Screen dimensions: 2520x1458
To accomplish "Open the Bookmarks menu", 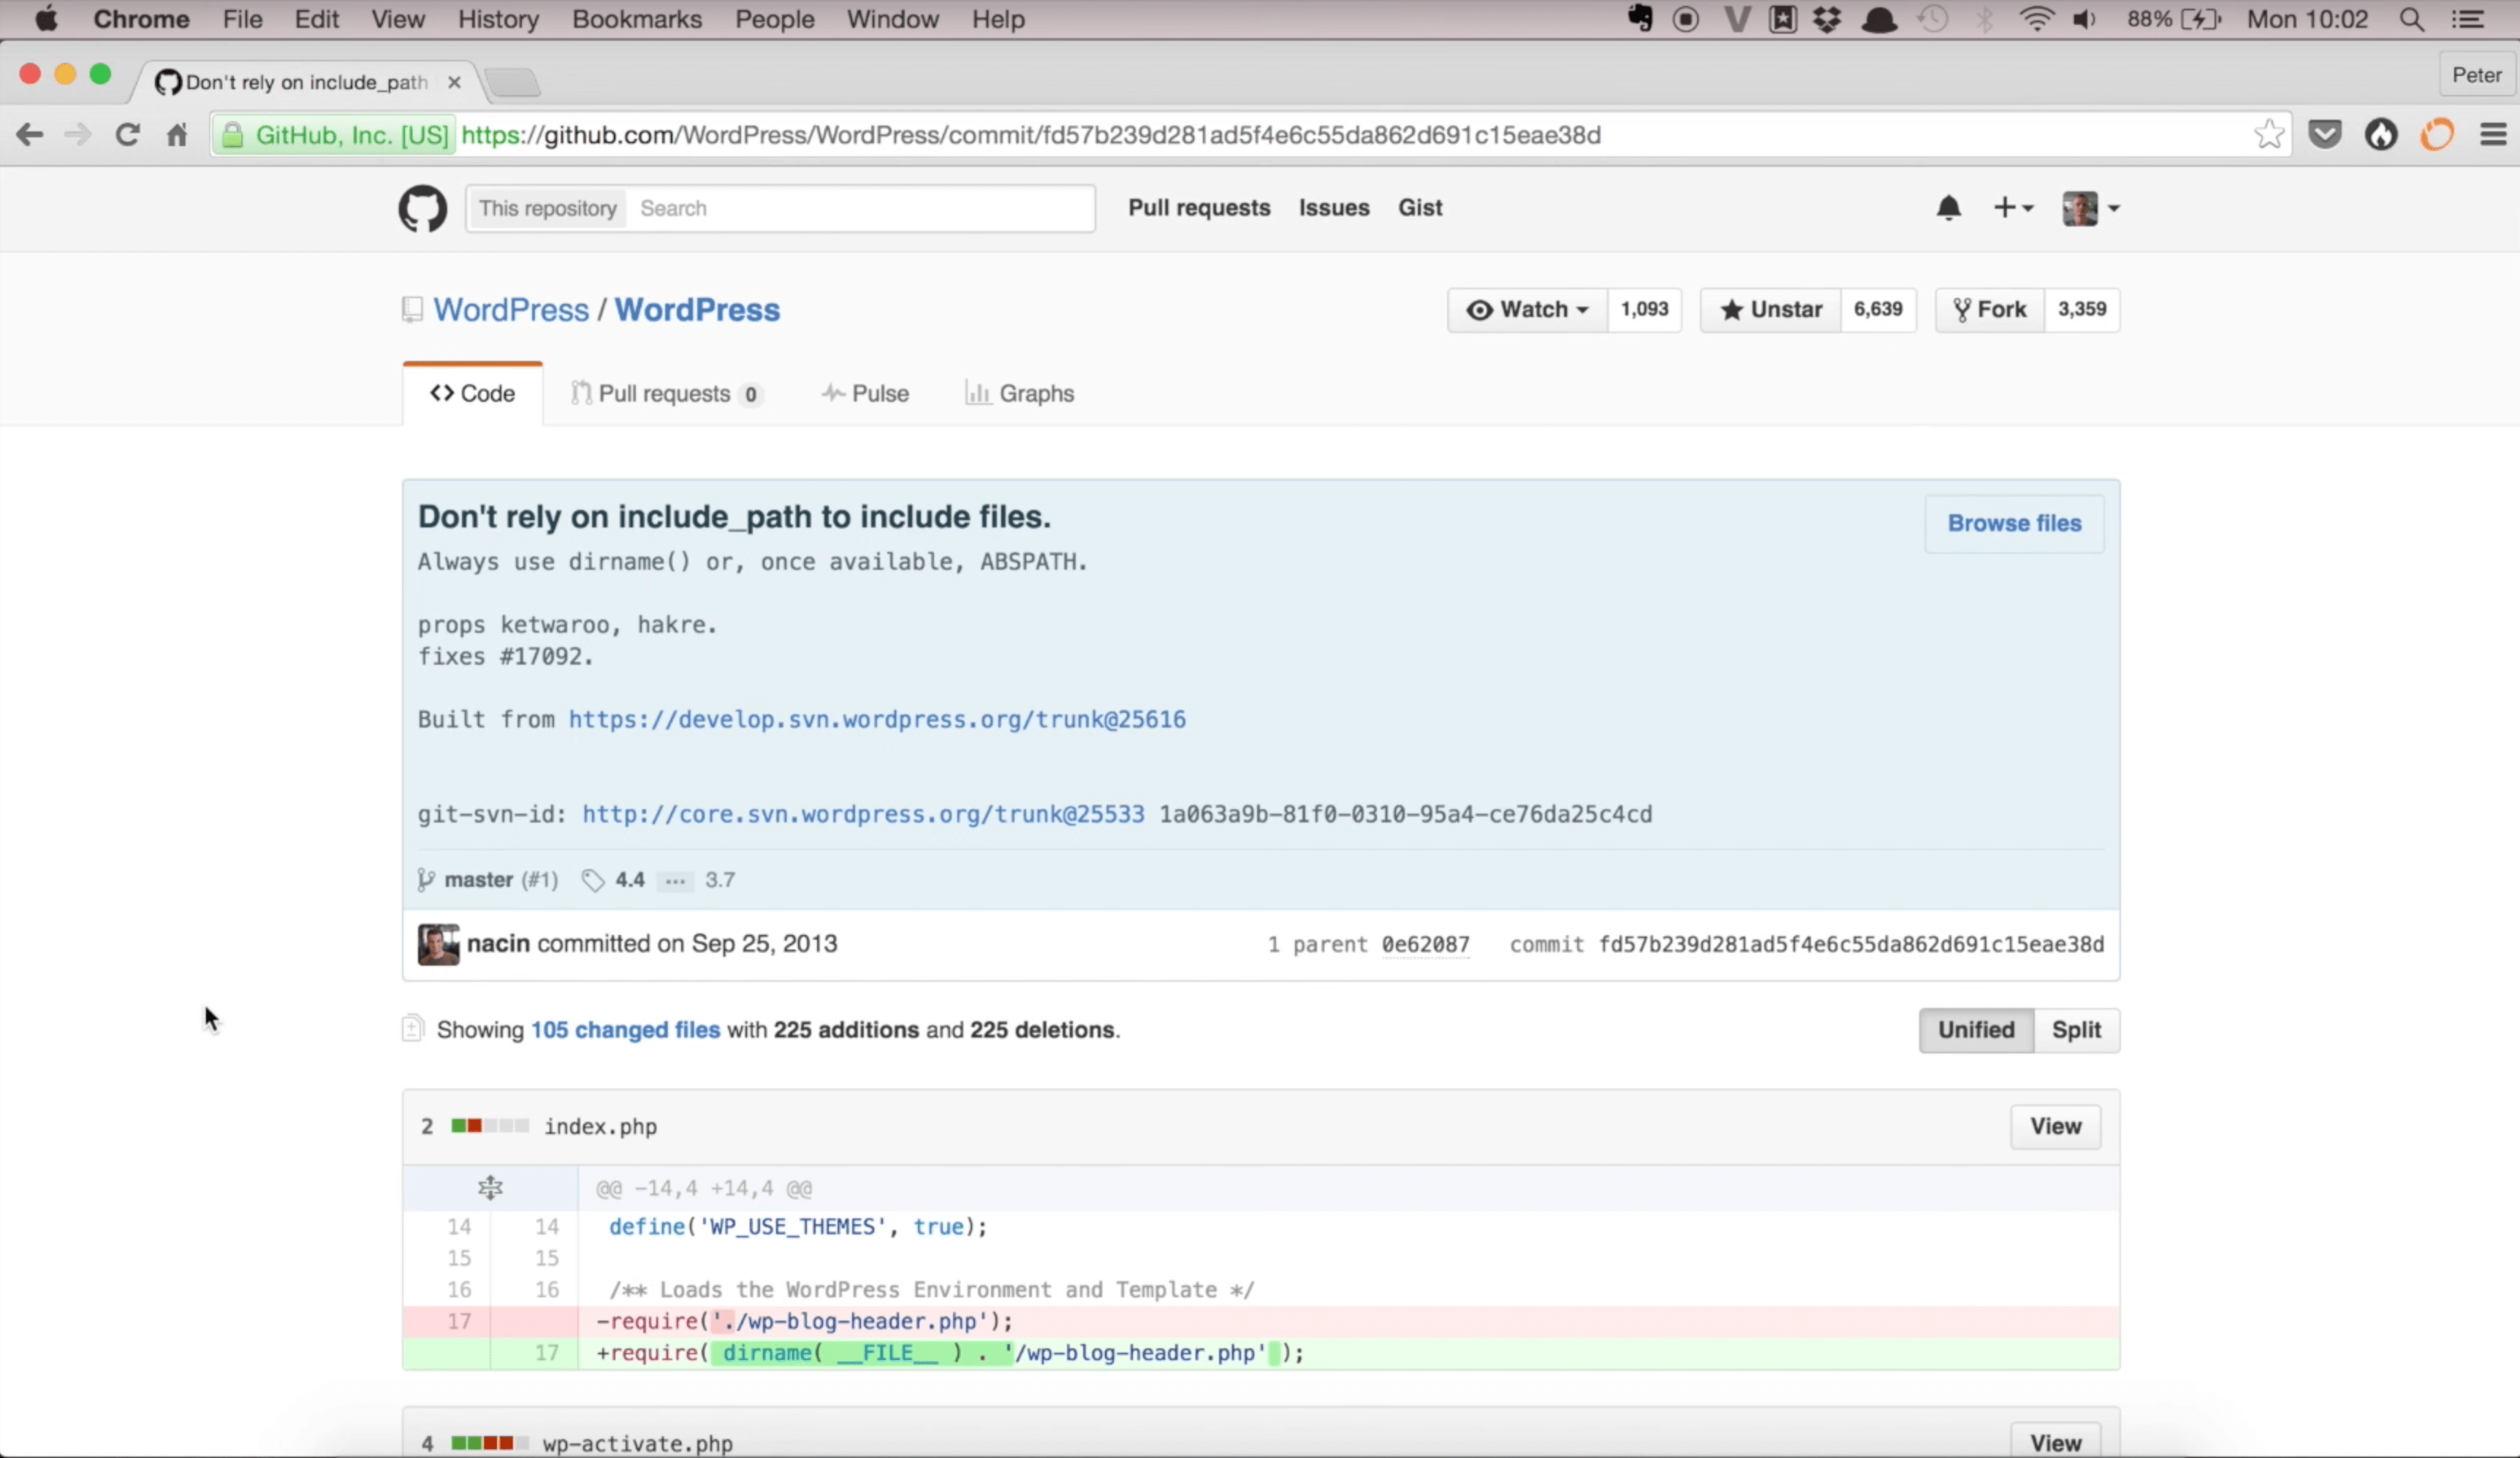I will [637, 19].
